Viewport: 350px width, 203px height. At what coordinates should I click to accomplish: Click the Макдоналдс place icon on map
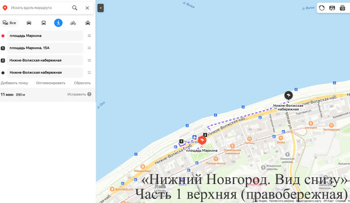[143, 167]
